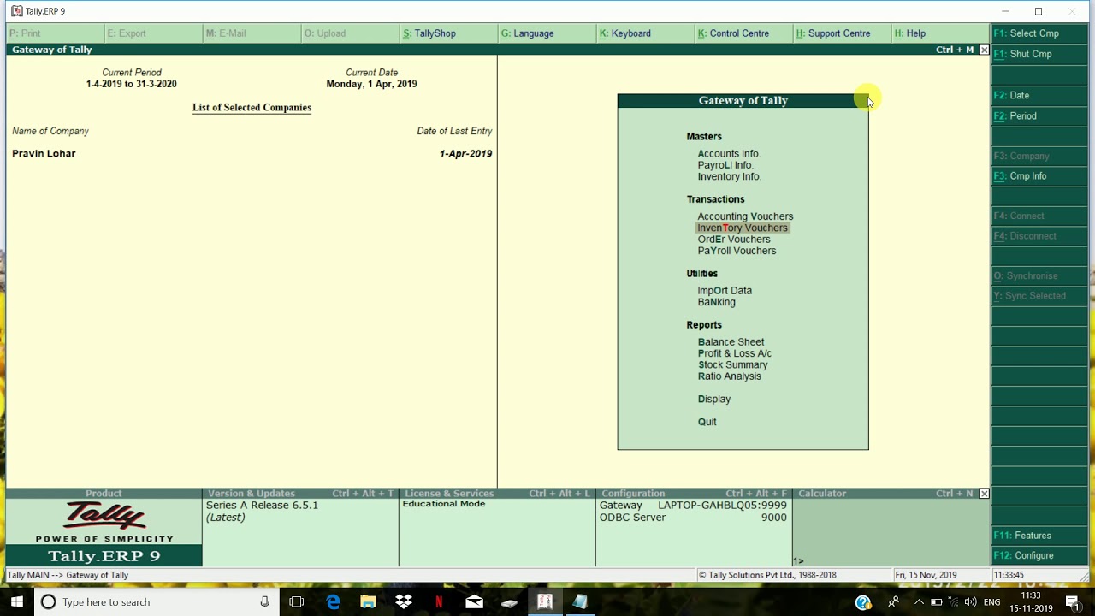The width and height of the screenshot is (1095, 616).
Task: Open the Display menu option
Action: [x=714, y=399]
